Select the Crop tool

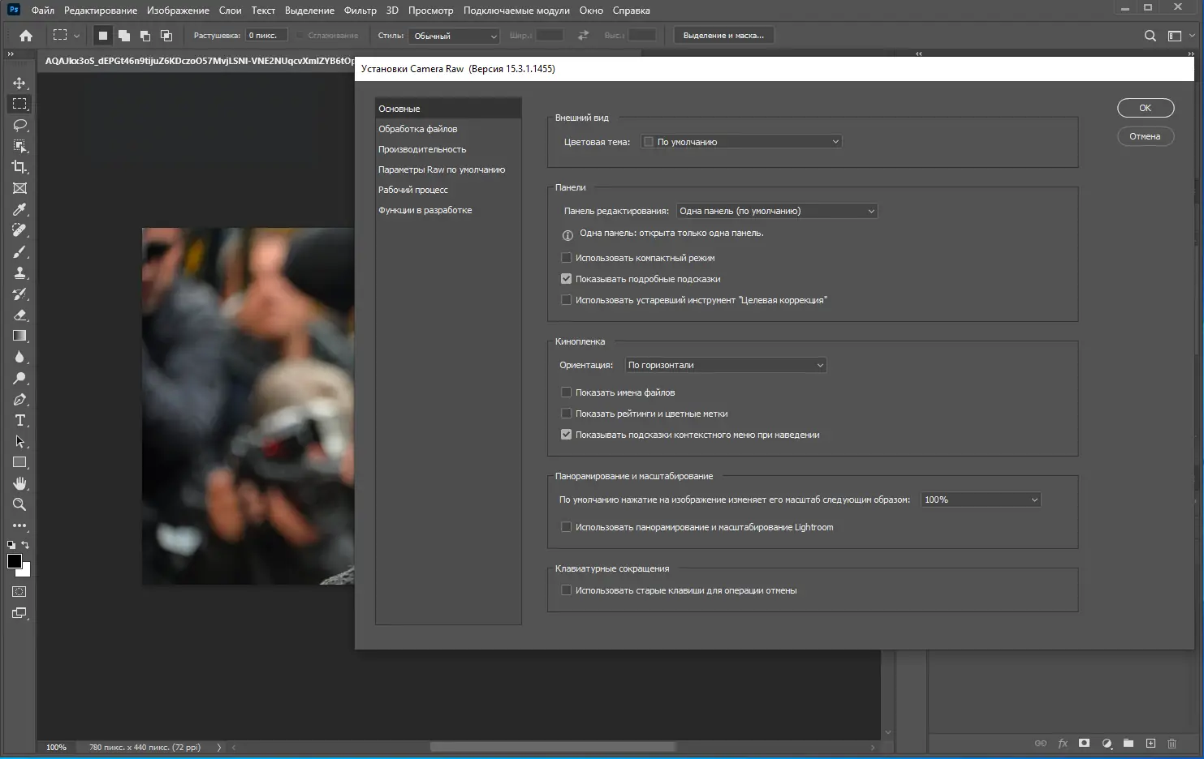coord(19,167)
